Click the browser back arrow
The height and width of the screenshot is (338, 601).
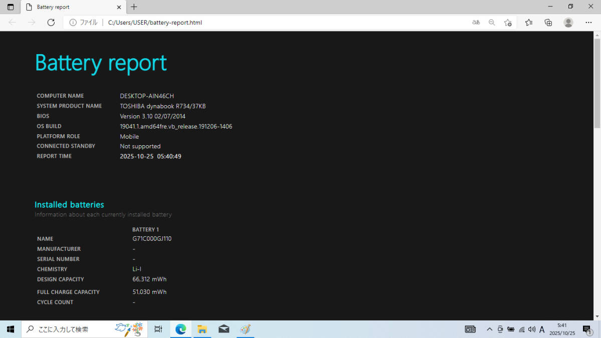13,23
